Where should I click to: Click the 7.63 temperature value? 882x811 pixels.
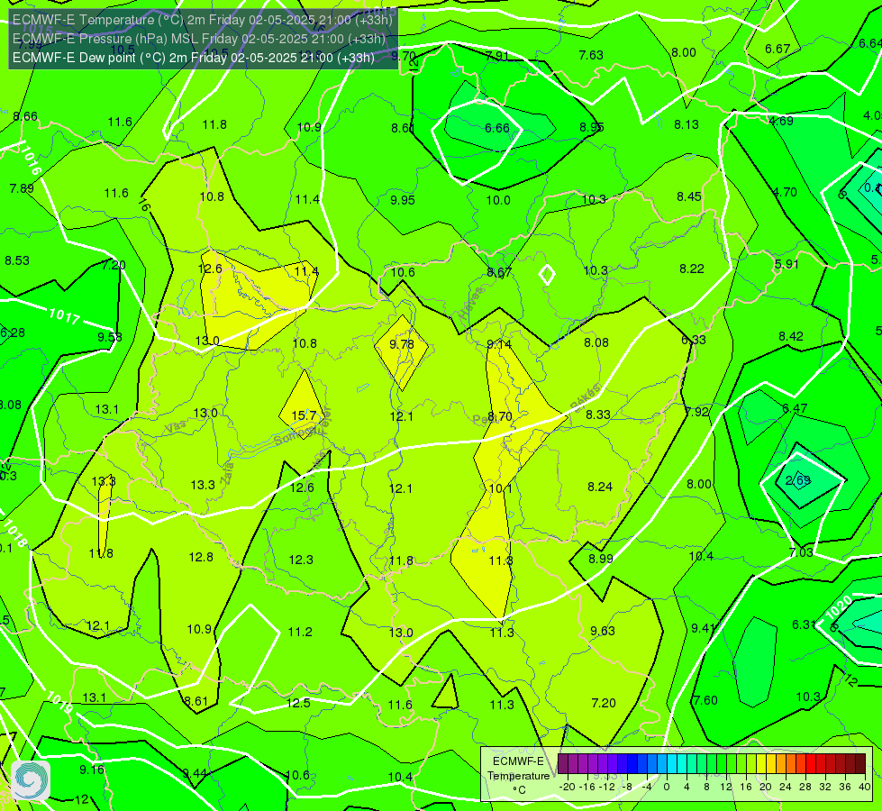click(x=591, y=55)
